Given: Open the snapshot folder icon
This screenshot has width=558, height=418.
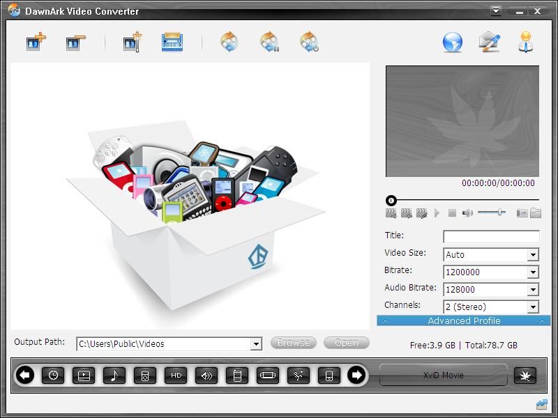Looking at the screenshot, I should (536, 213).
